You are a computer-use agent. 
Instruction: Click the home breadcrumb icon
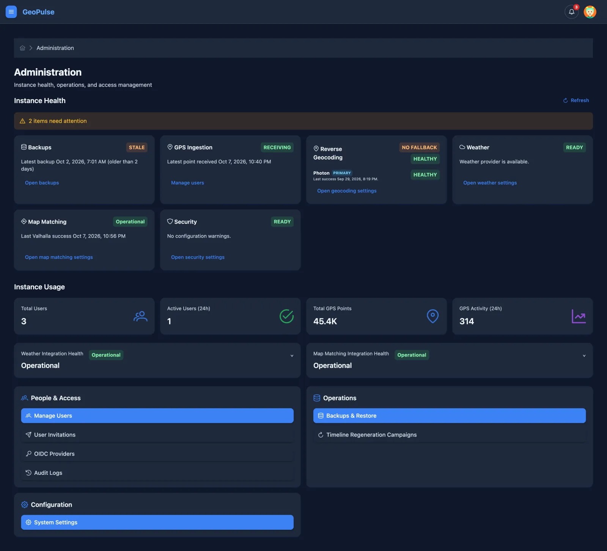(x=22, y=48)
